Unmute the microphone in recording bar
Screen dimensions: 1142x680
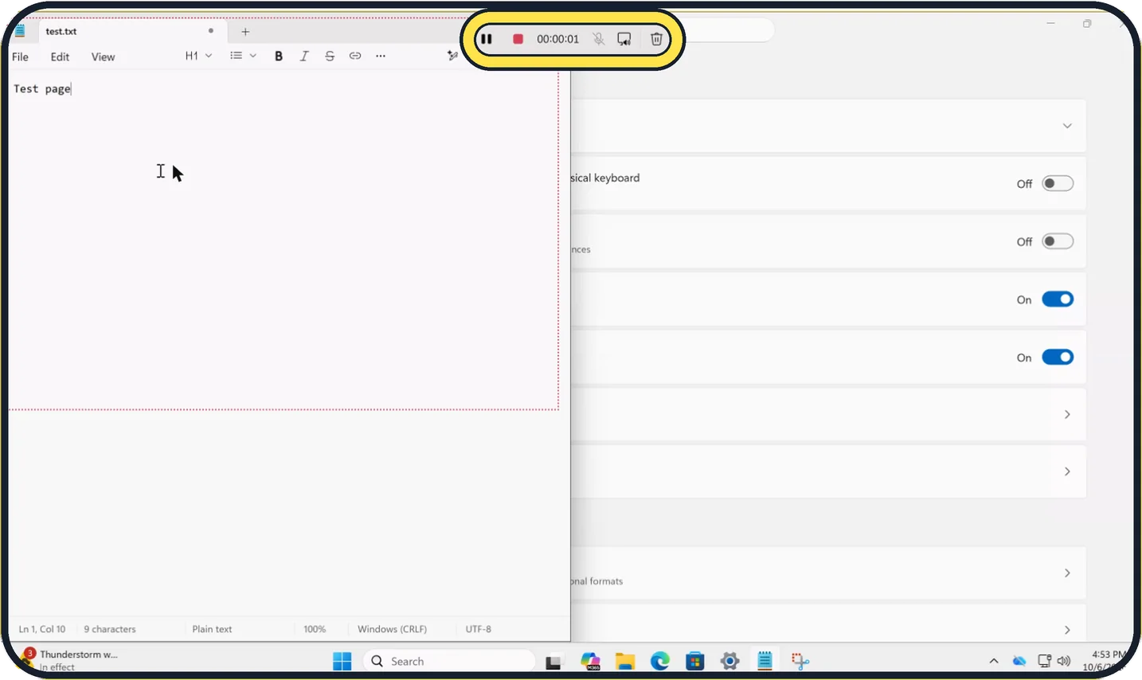tap(598, 39)
